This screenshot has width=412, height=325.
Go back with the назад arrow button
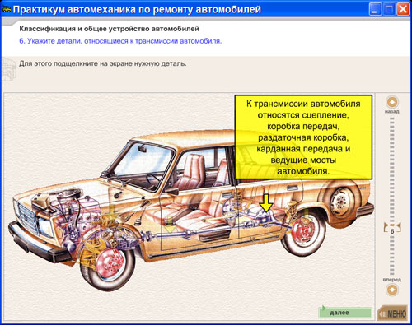click(392, 102)
